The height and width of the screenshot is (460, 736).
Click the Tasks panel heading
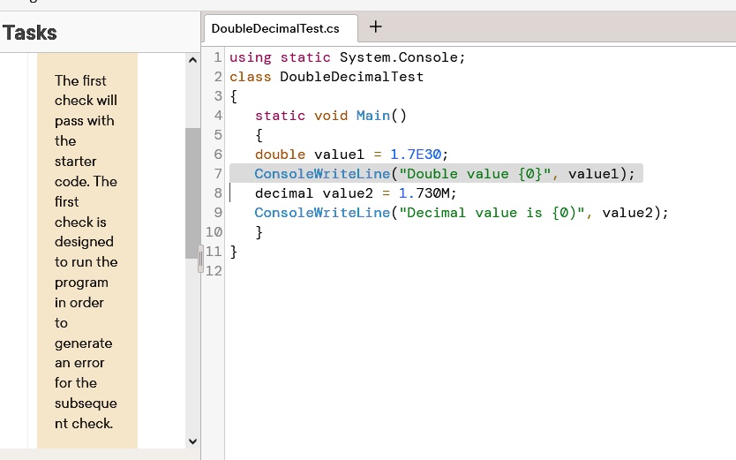pyautogui.click(x=30, y=34)
